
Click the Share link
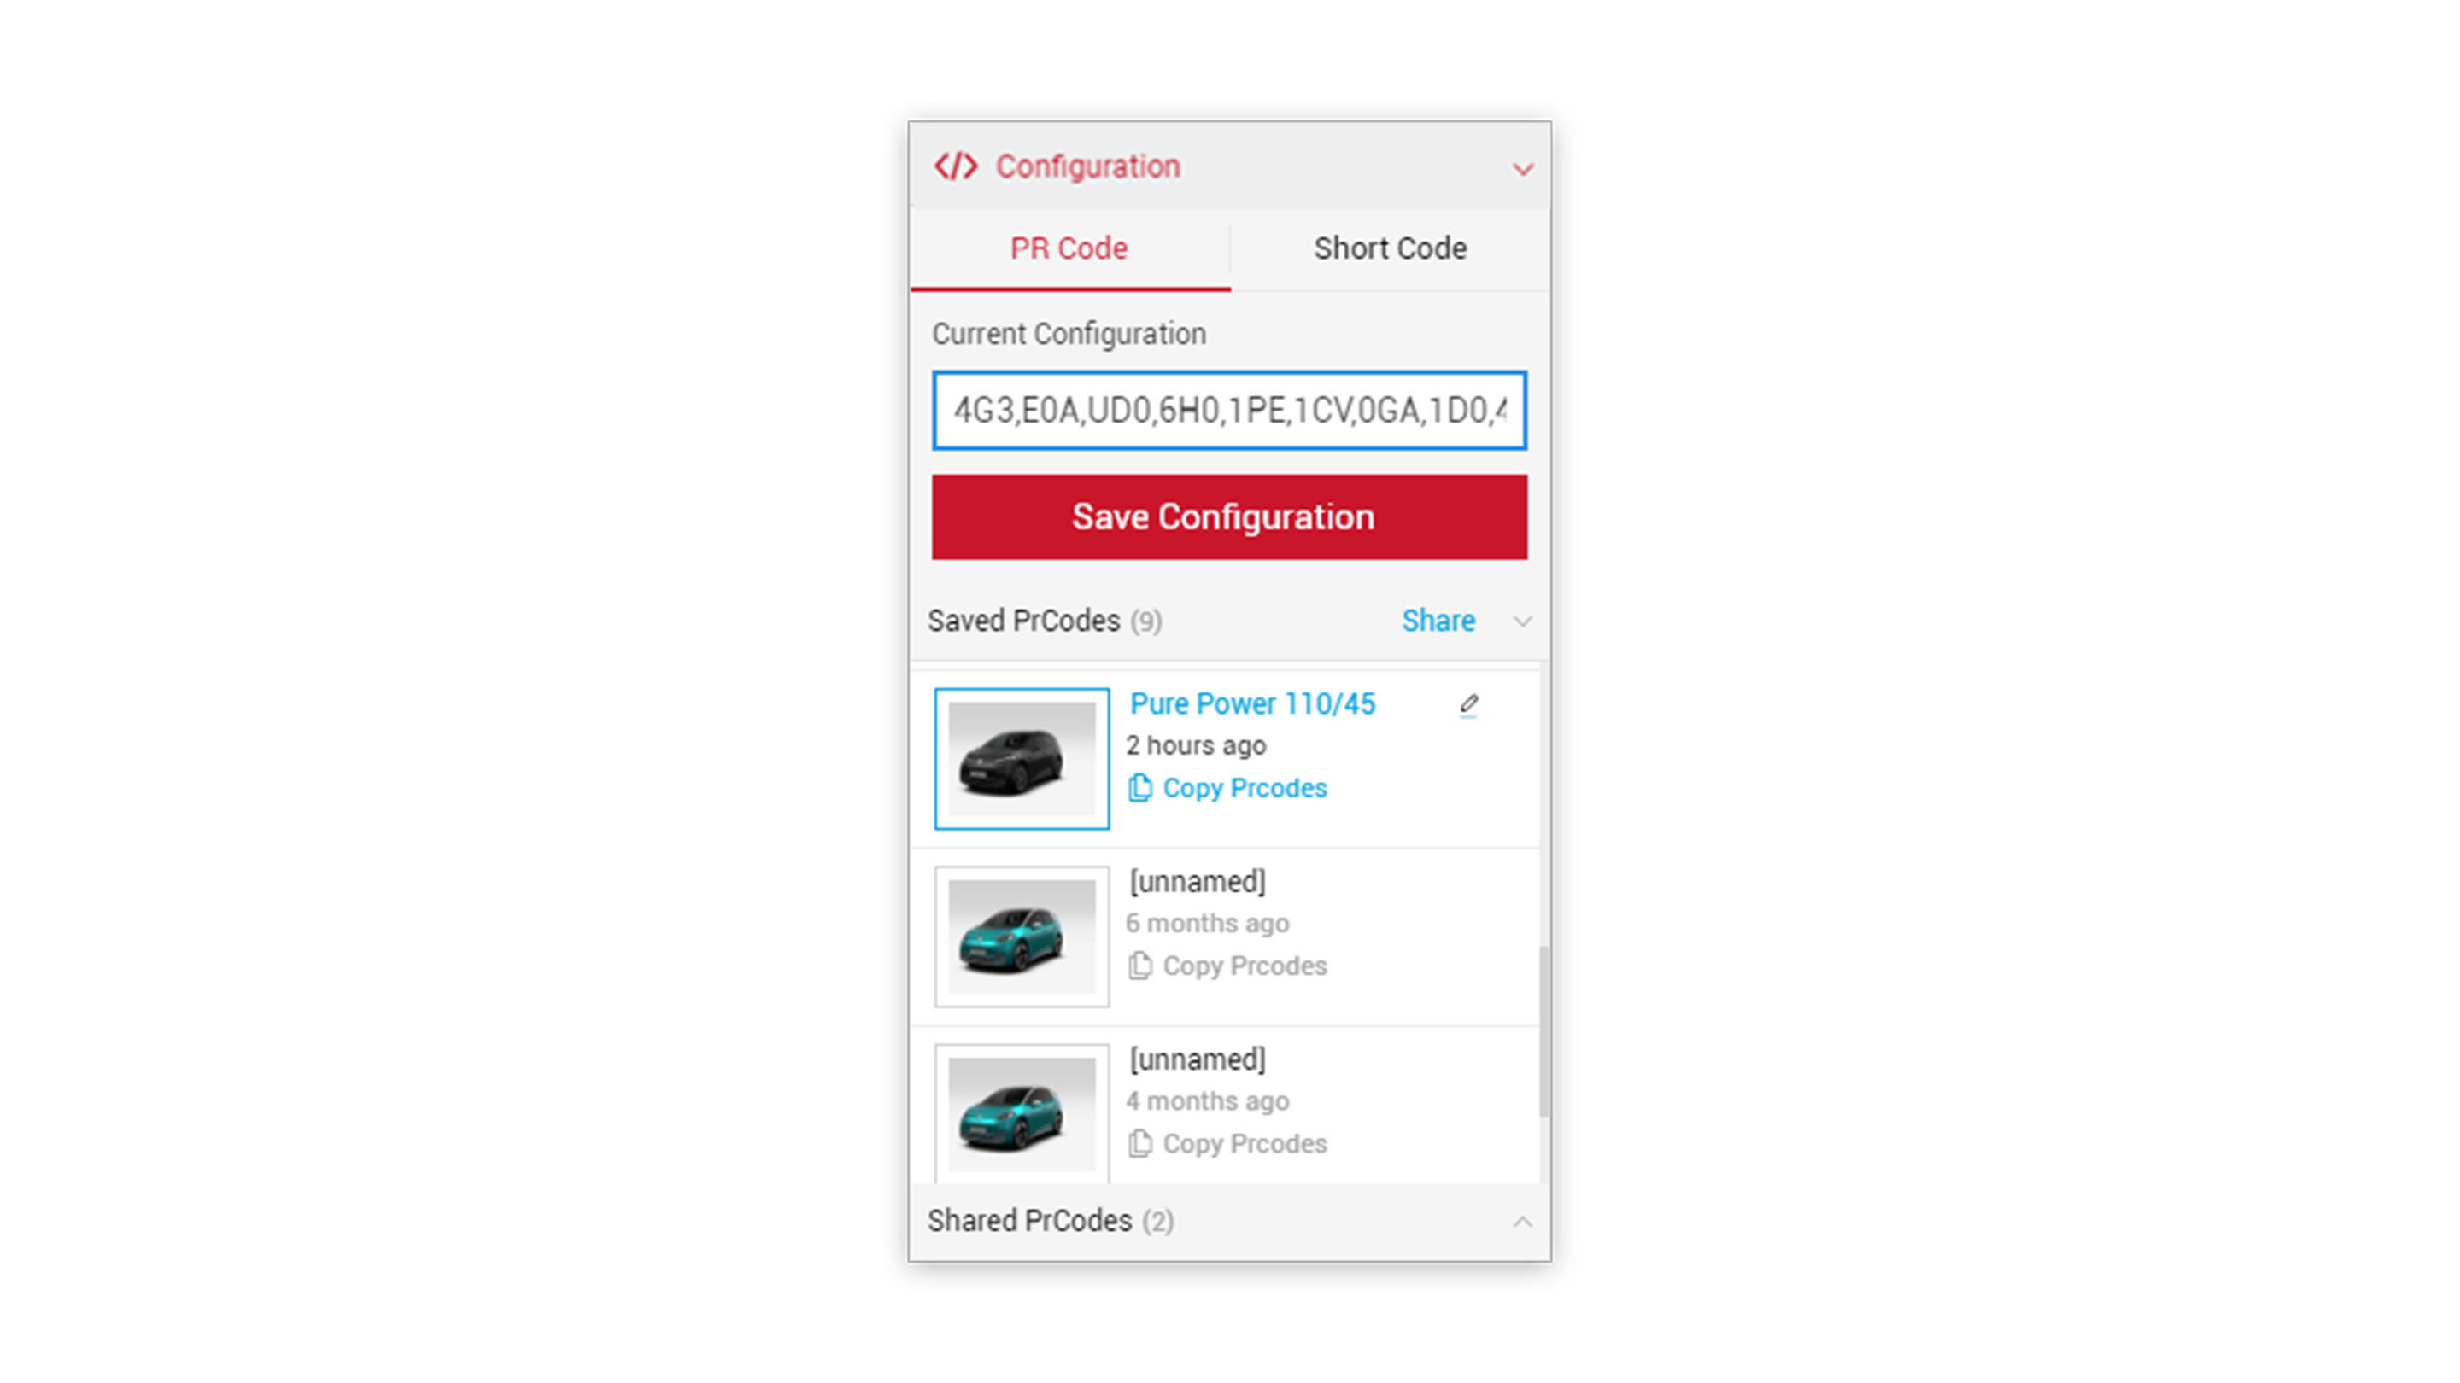tap(1438, 621)
